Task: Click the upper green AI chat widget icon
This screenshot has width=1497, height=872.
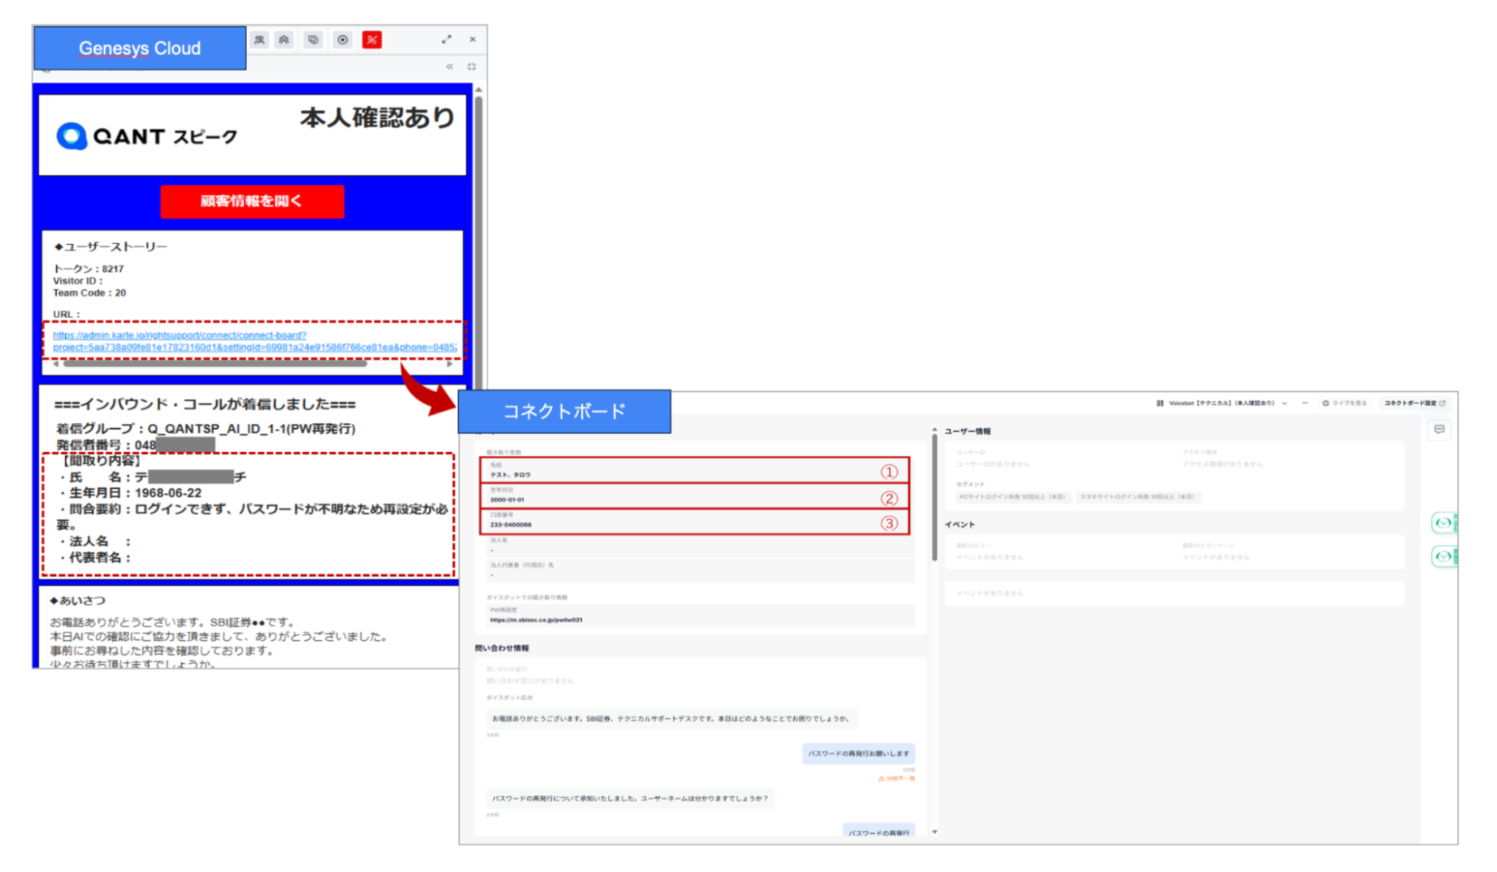Action: (x=1444, y=522)
